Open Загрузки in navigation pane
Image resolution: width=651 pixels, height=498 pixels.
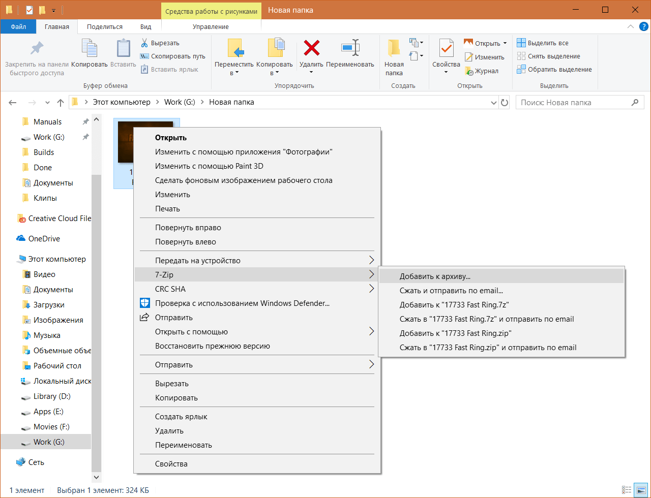49,305
